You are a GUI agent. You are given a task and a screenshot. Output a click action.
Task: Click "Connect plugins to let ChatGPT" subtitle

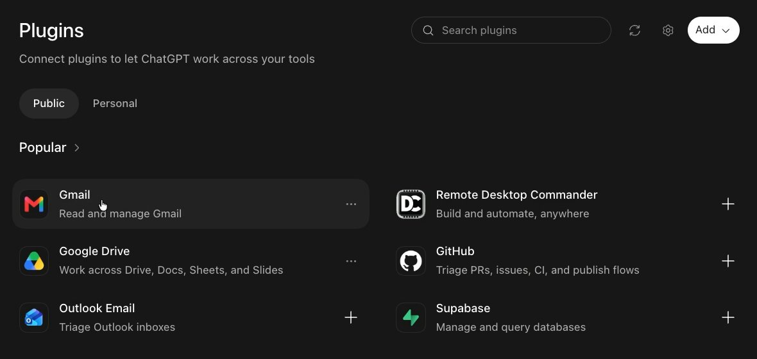pos(167,59)
